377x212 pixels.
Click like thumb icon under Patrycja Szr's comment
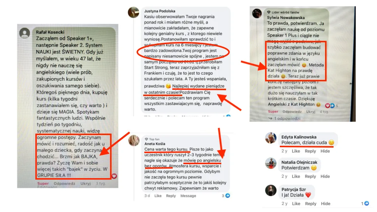coord(367,203)
